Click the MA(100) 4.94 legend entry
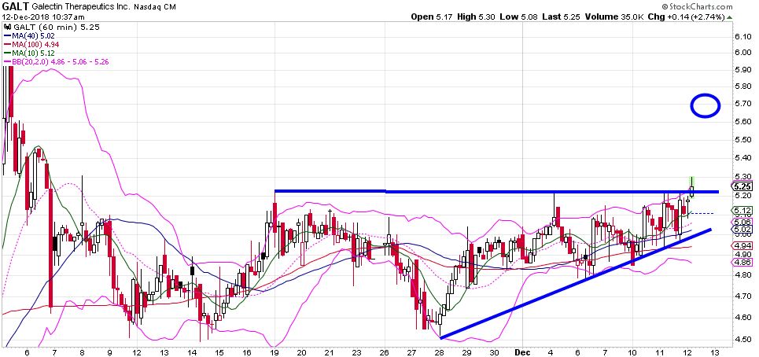The height and width of the screenshot is (357, 759). pos(32,45)
